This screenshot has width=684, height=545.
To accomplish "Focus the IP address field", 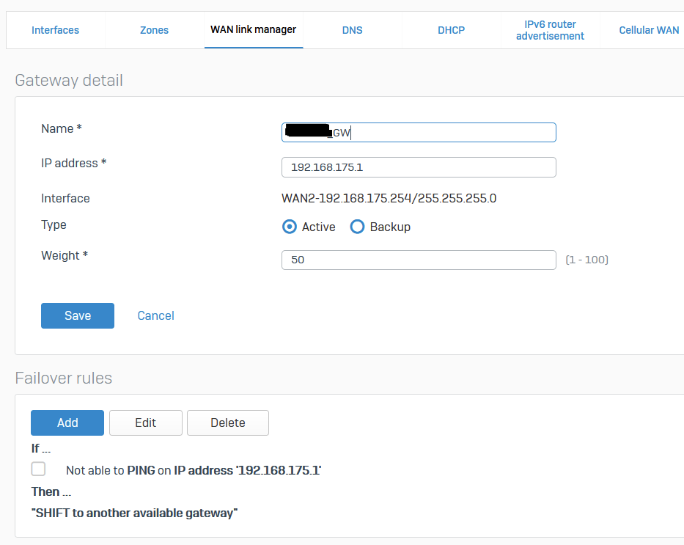I will (419, 167).
